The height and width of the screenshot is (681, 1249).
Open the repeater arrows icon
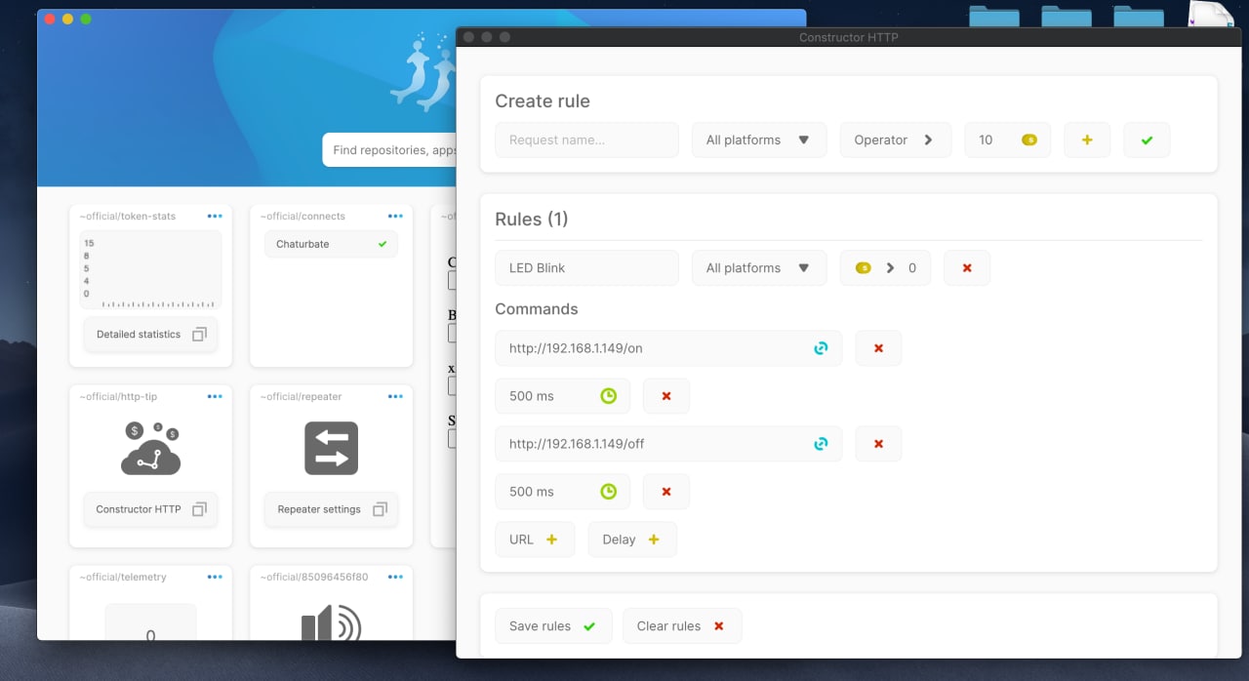[331, 449]
